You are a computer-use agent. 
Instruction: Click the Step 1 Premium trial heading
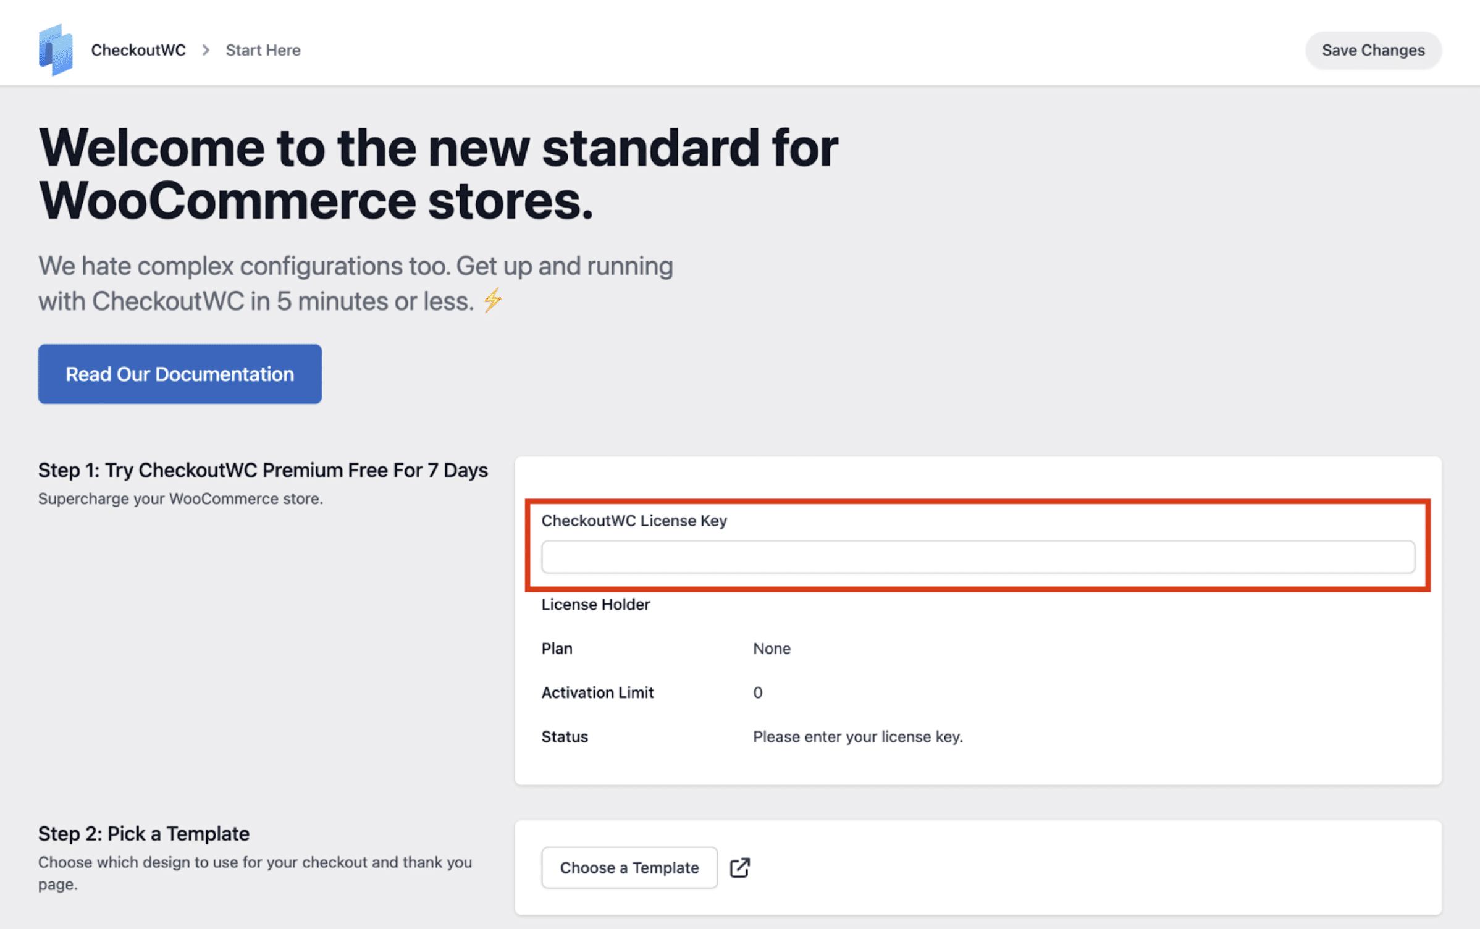[263, 470]
